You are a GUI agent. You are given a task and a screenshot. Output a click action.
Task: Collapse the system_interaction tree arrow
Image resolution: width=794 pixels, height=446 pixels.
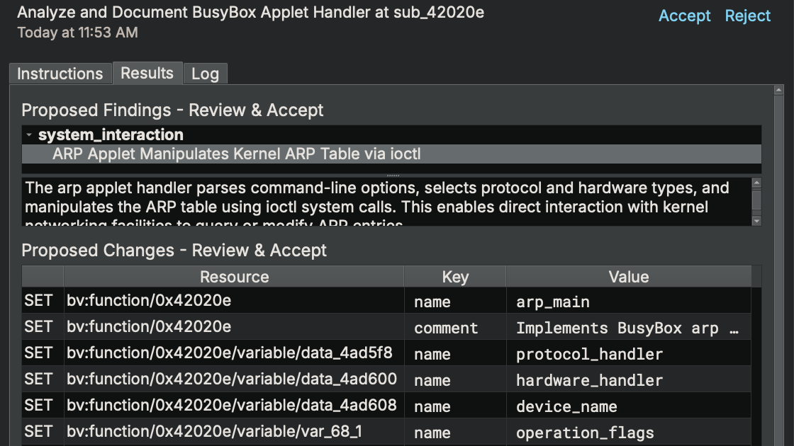point(29,135)
